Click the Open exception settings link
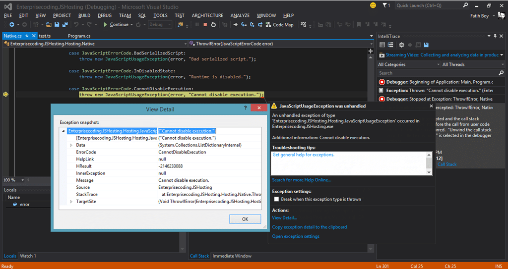 coord(296,236)
